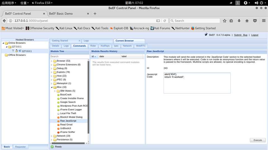Click workspace indicator number 1
Screen dimensions: 268x150
(x=238, y=3)
